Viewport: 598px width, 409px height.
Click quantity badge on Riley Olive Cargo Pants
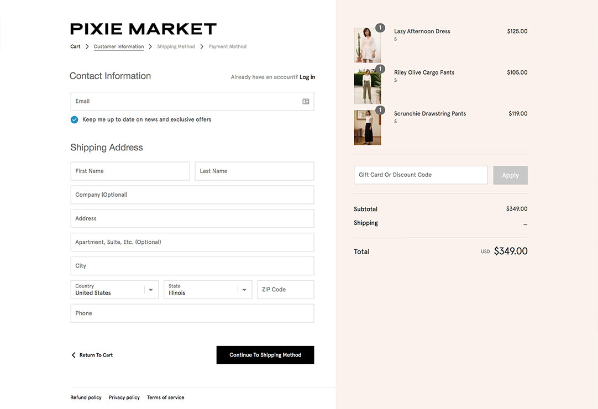click(380, 69)
